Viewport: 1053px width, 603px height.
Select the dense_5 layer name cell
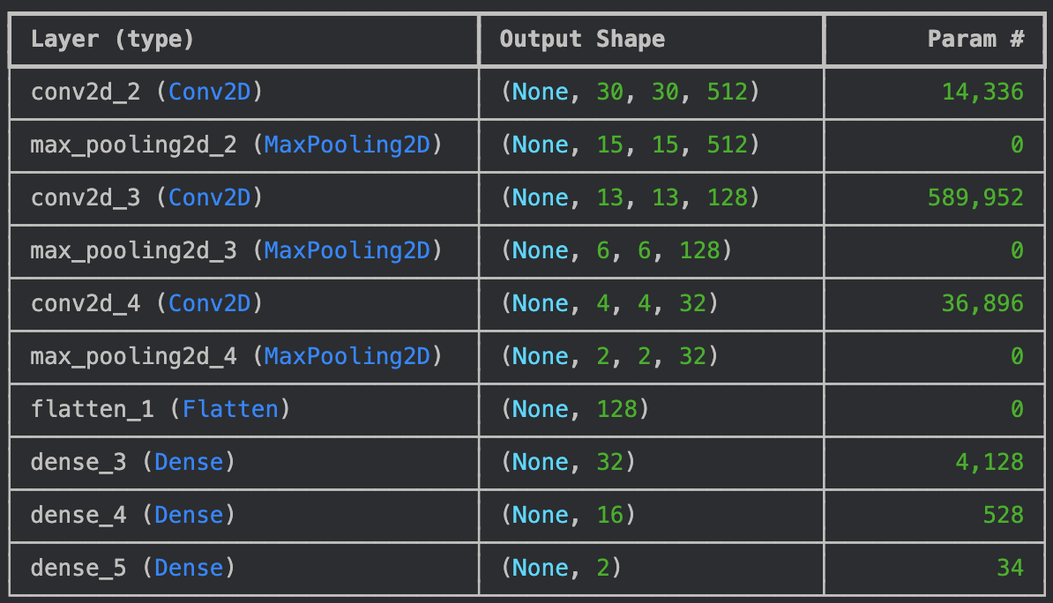pos(132,569)
